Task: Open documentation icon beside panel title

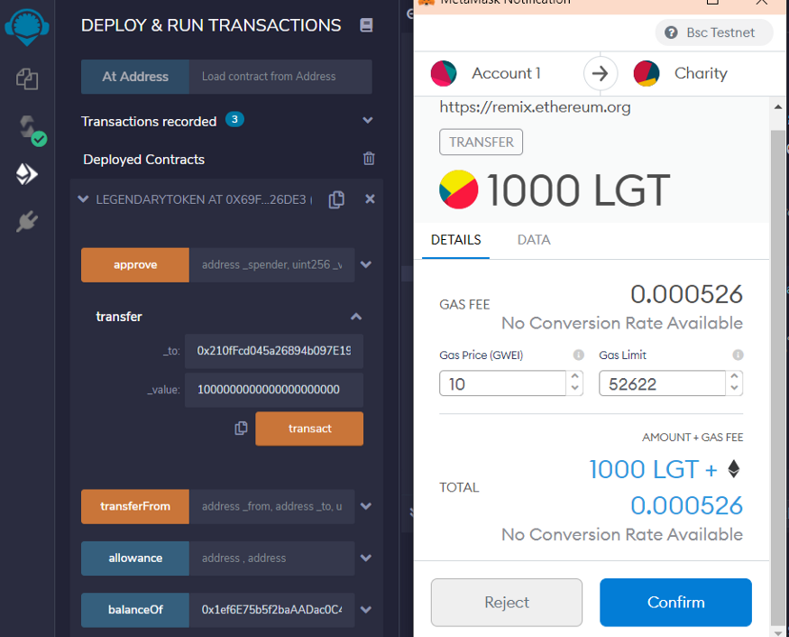Action: 366,25
